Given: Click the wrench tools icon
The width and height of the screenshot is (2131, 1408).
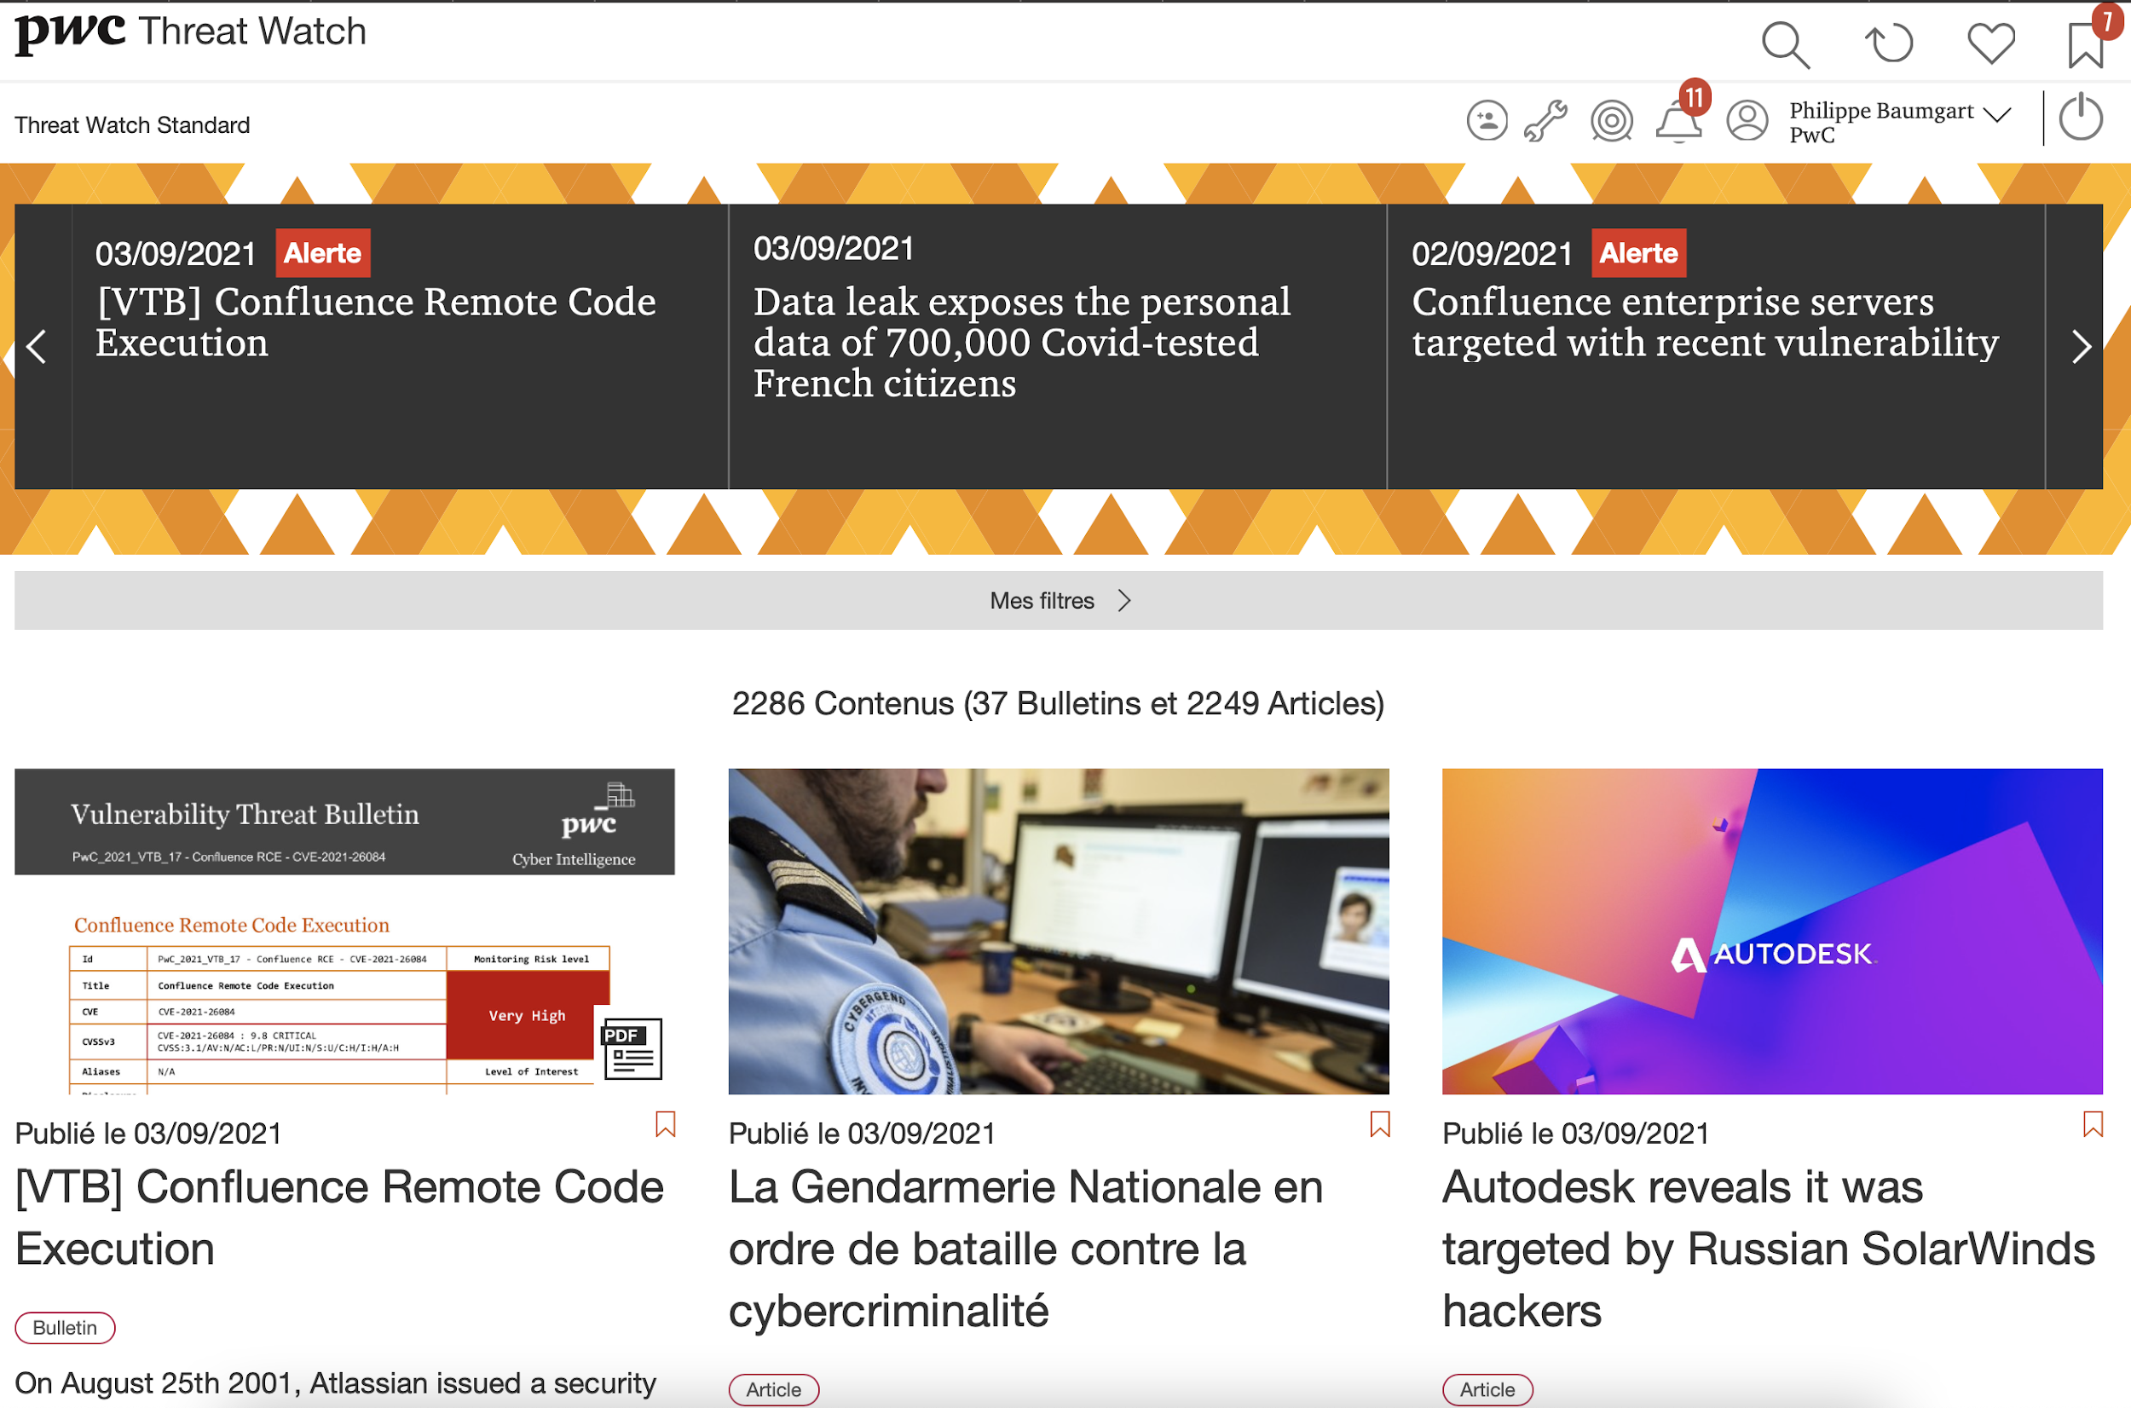Looking at the screenshot, I should click(x=1545, y=121).
